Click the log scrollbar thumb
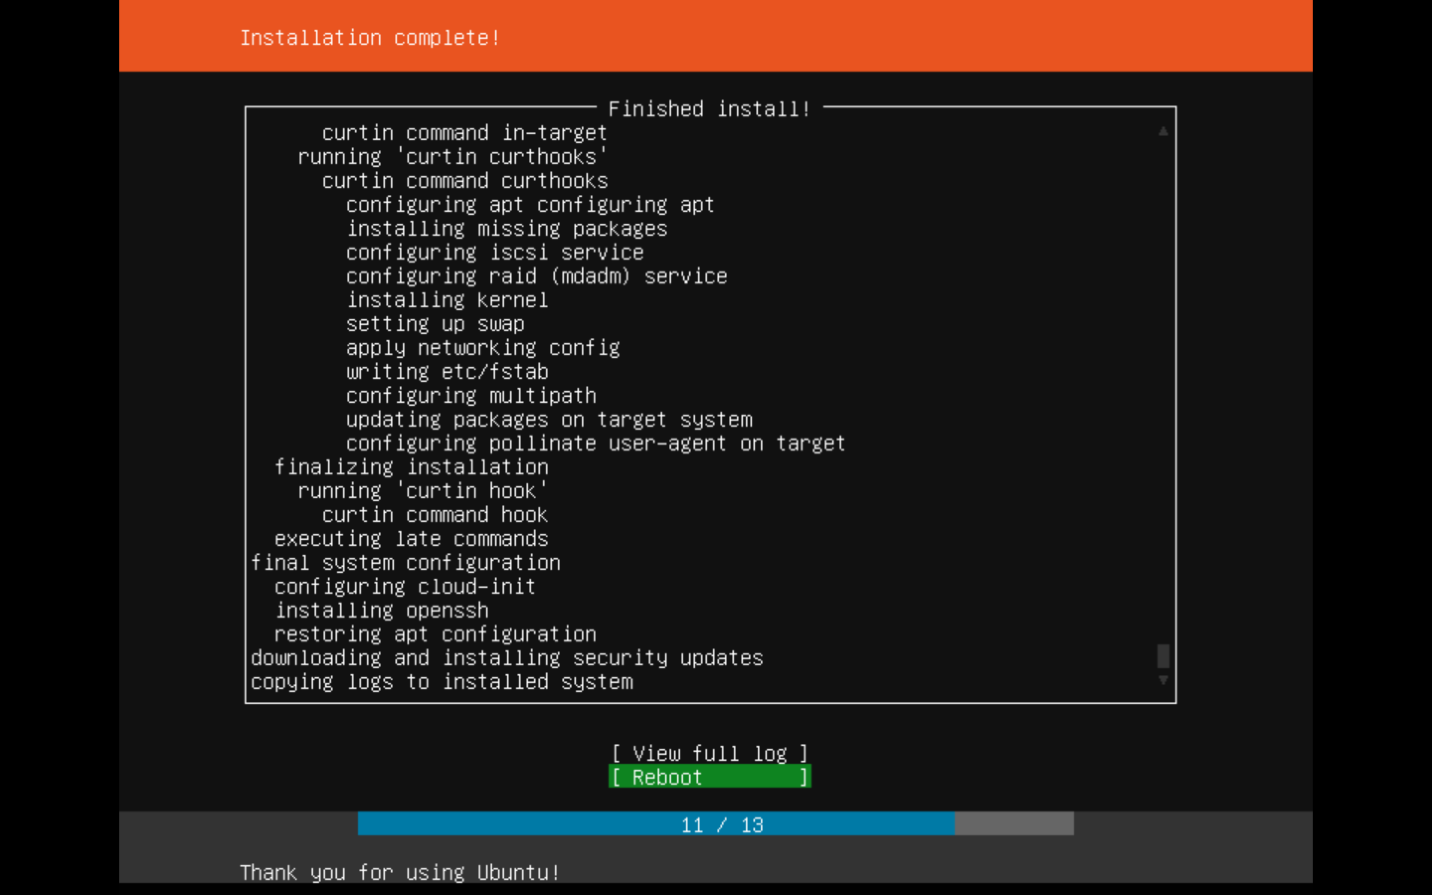Screen dimensions: 1432x895 click(1163, 656)
